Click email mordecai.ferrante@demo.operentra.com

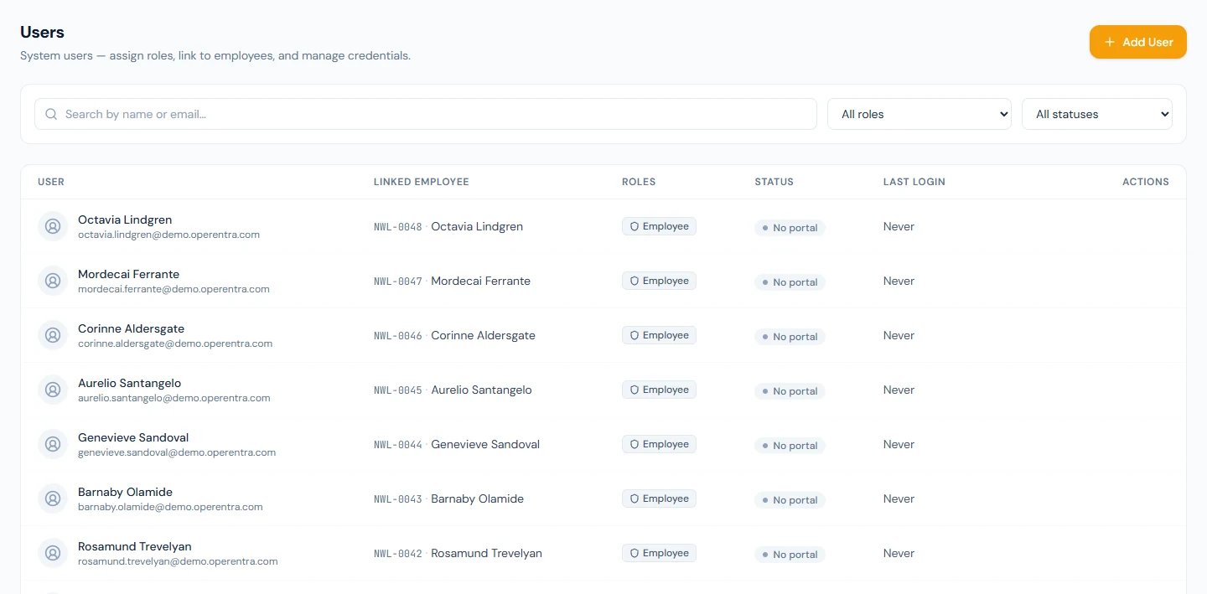[x=174, y=289]
